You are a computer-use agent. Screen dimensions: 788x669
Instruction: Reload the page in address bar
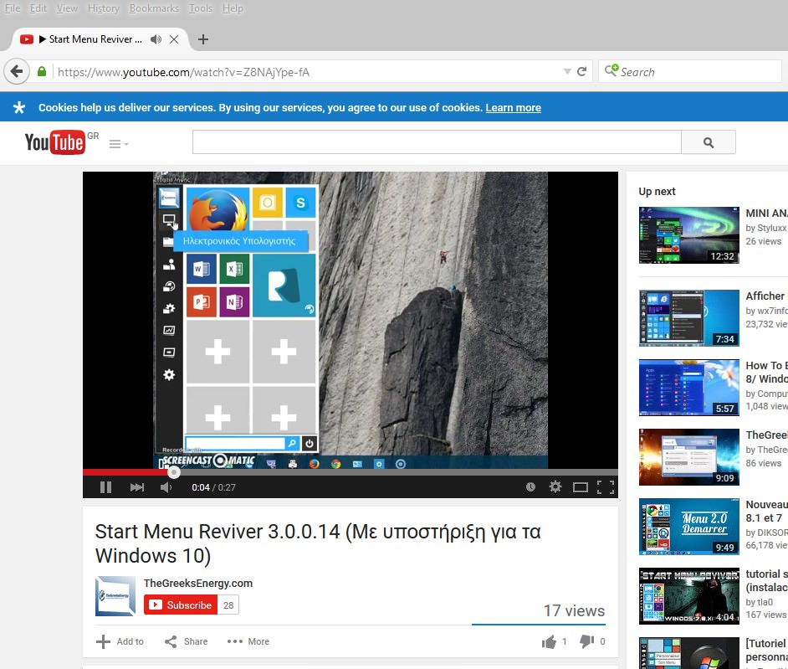point(583,72)
